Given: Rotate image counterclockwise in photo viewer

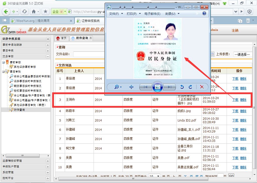Looking at the screenshot, I should point(182,87).
